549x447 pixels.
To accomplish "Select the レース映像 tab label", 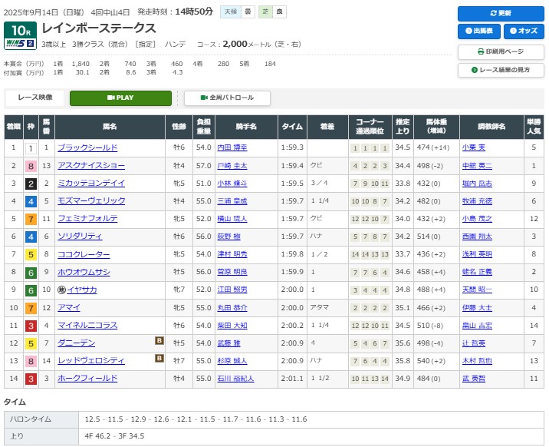I will (35, 98).
